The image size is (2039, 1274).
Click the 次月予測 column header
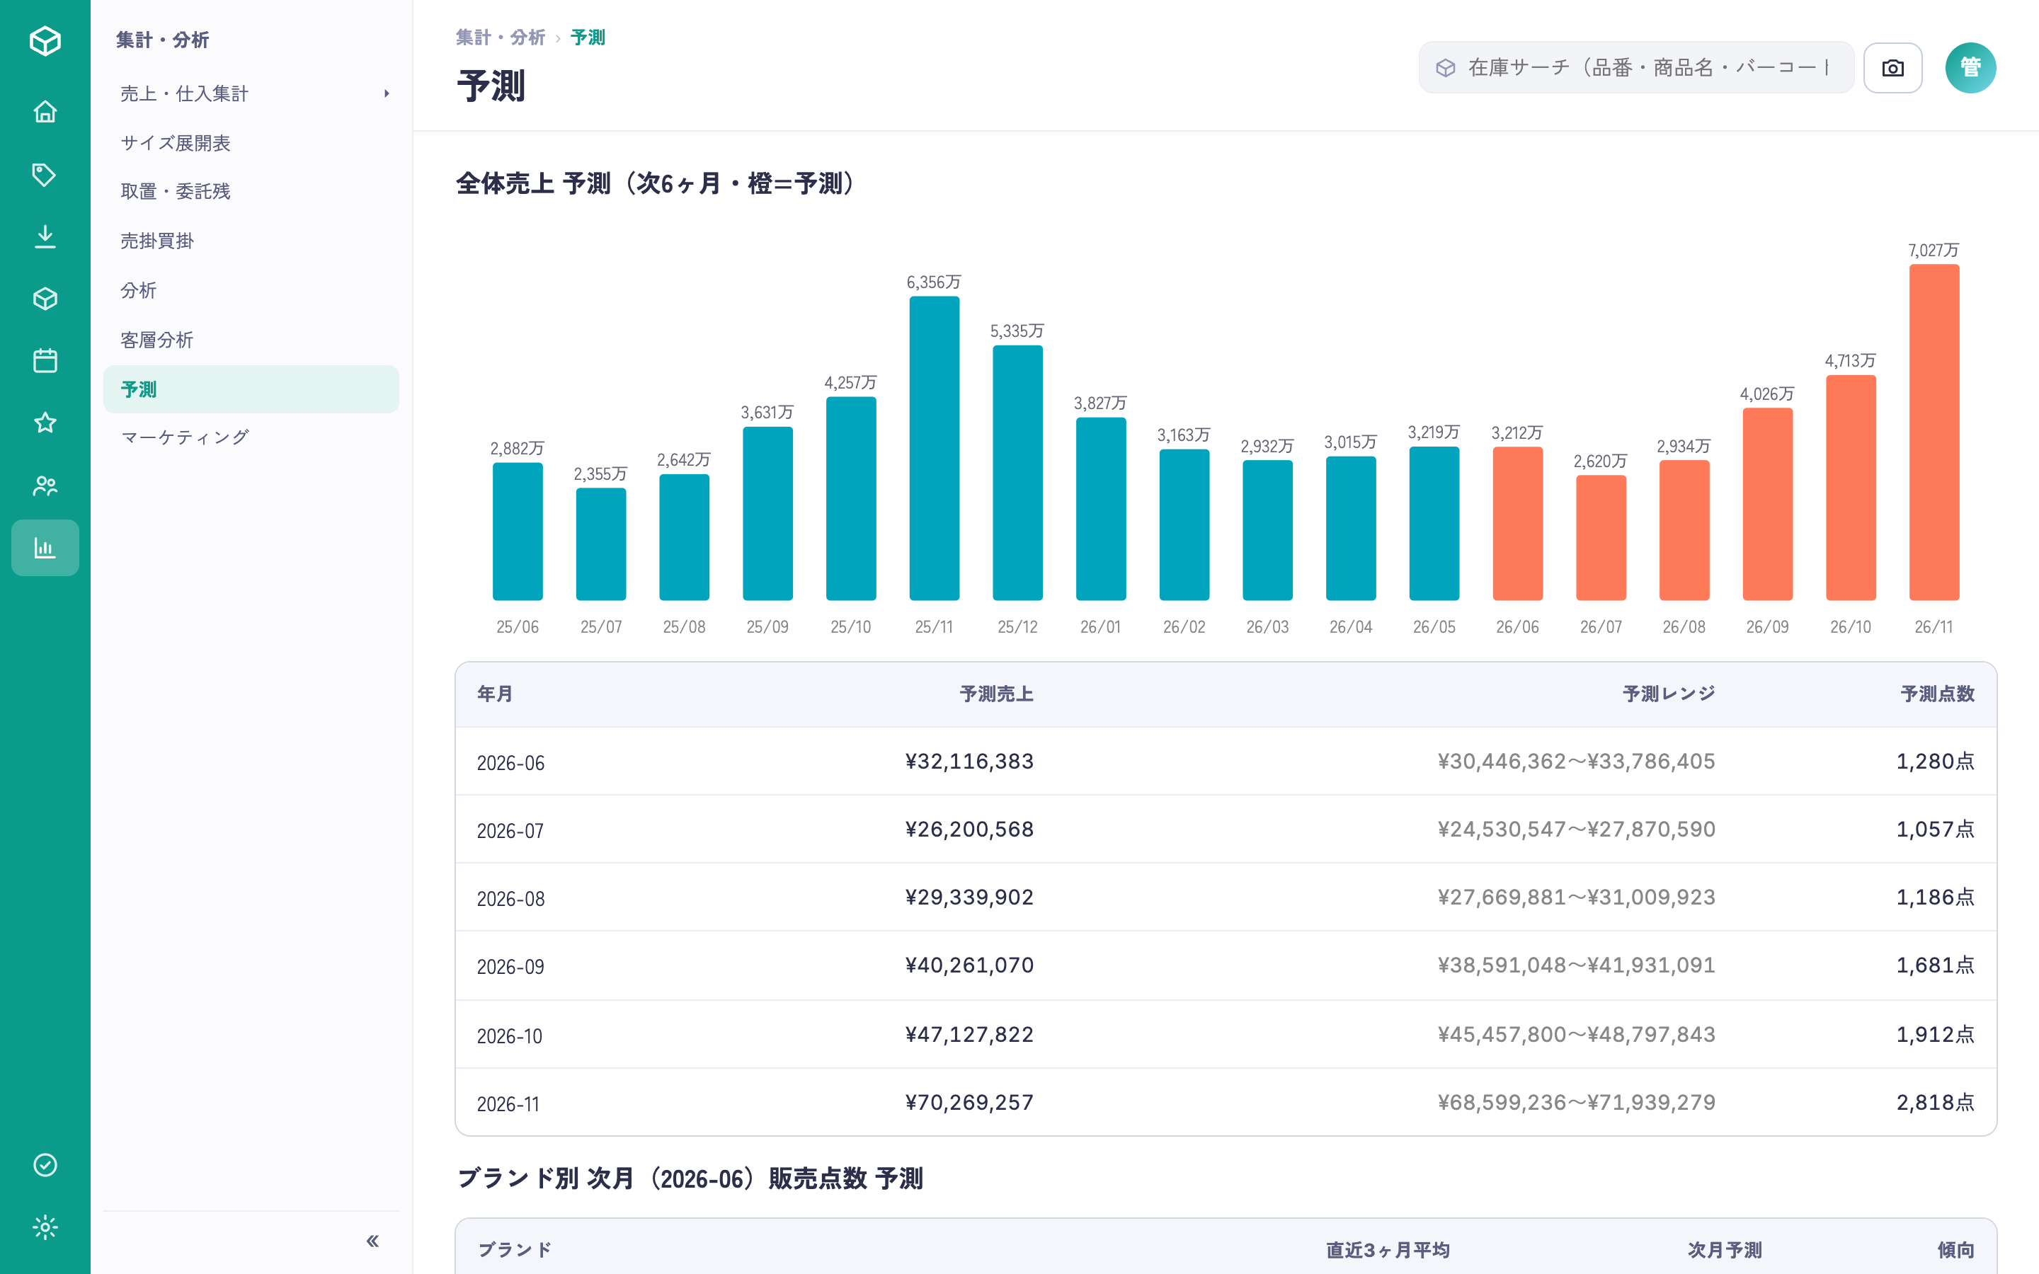click(1725, 1251)
